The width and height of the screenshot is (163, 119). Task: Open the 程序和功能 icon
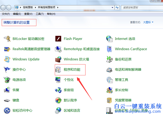point(58,70)
